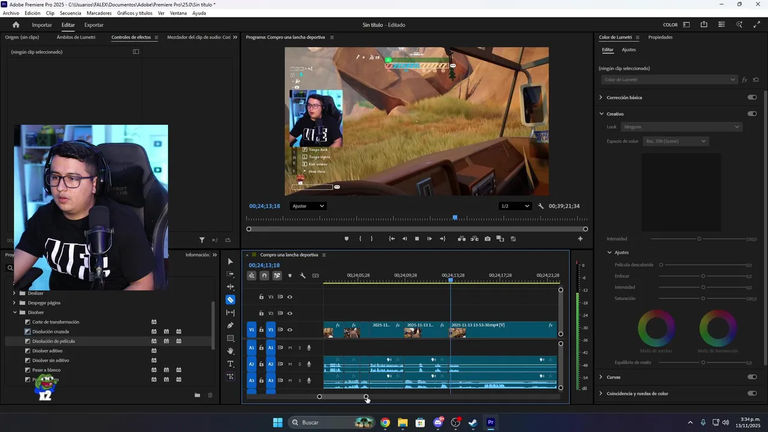Open the Ajustes tab in Lumetri
This screenshot has height=432, width=768.
pos(629,50)
